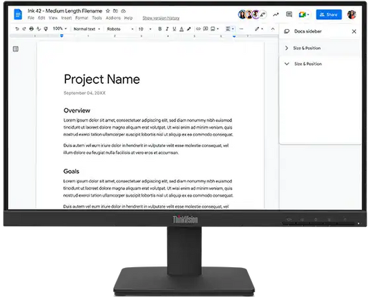Open the Add-ons menu

(x=113, y=18)
